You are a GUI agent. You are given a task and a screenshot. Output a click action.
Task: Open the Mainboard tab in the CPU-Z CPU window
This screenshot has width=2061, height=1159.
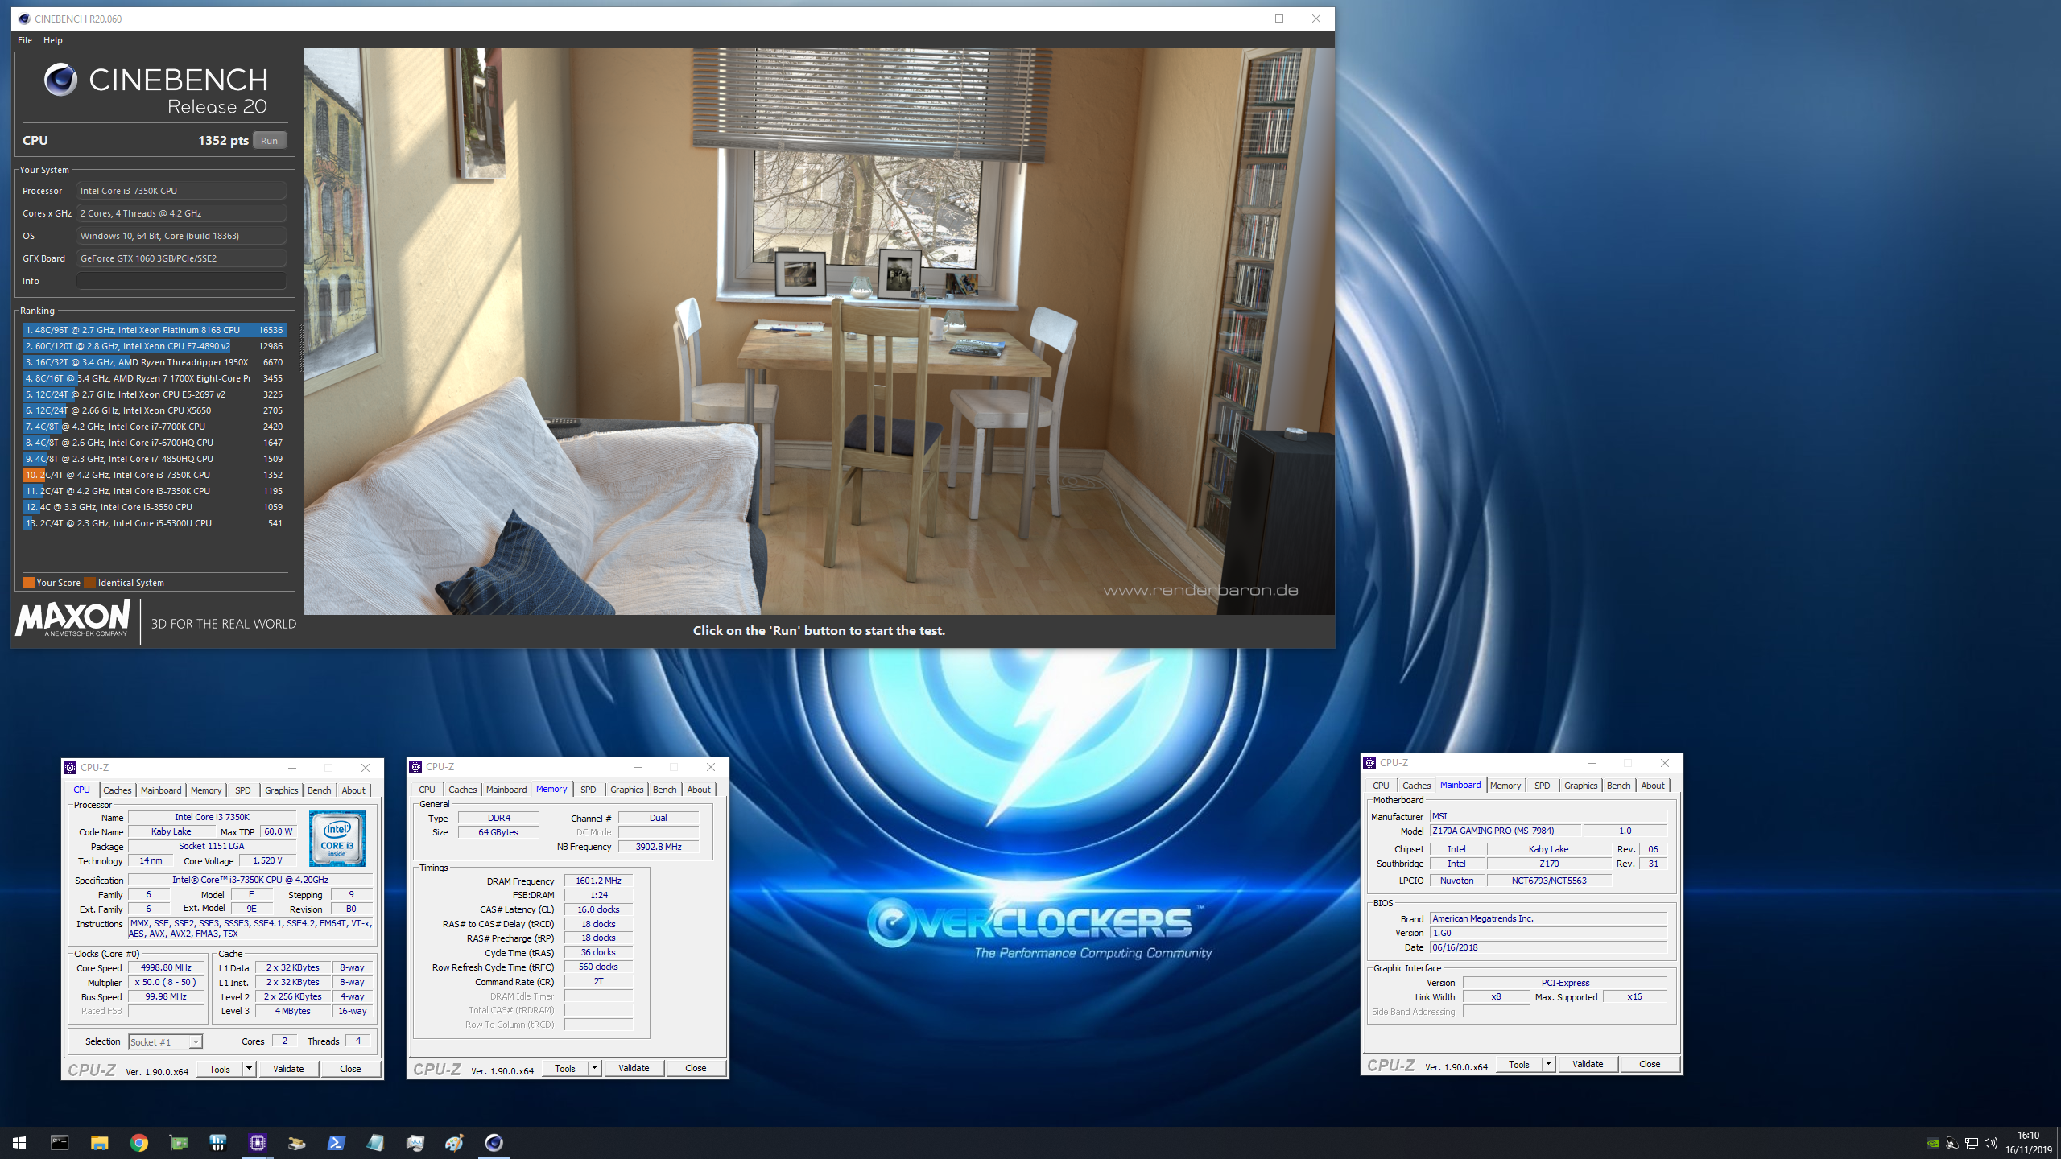tap(161, 790)
